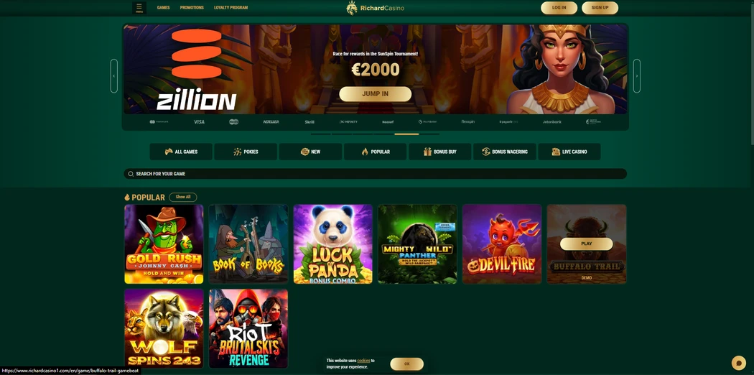Open the hamburger menu icon

[139, 8]
